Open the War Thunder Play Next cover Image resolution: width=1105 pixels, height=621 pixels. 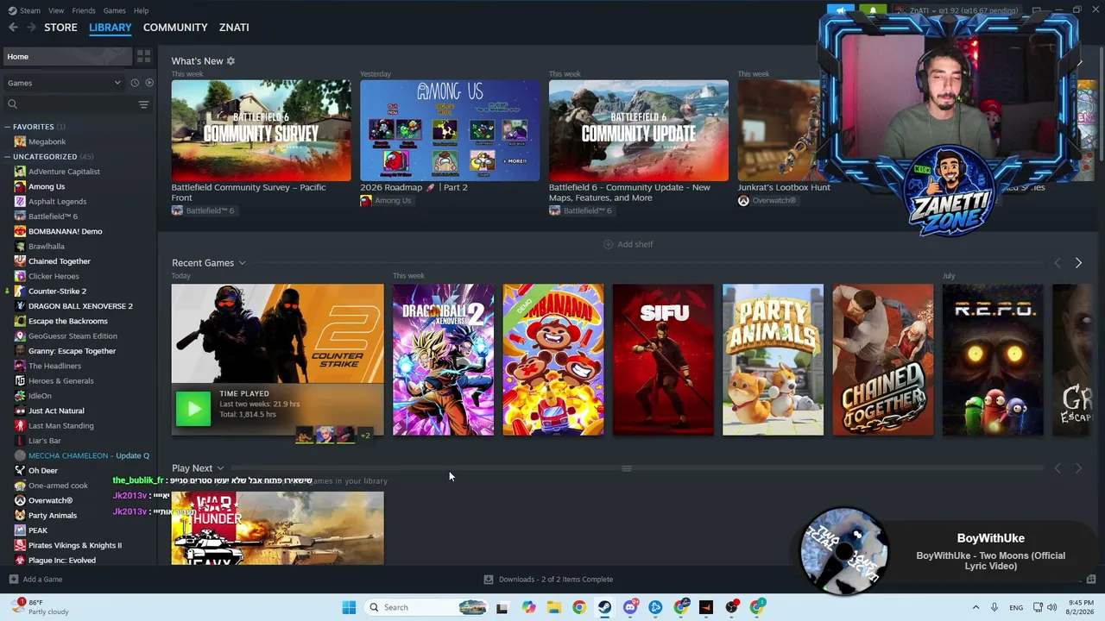tap(277, 528)
